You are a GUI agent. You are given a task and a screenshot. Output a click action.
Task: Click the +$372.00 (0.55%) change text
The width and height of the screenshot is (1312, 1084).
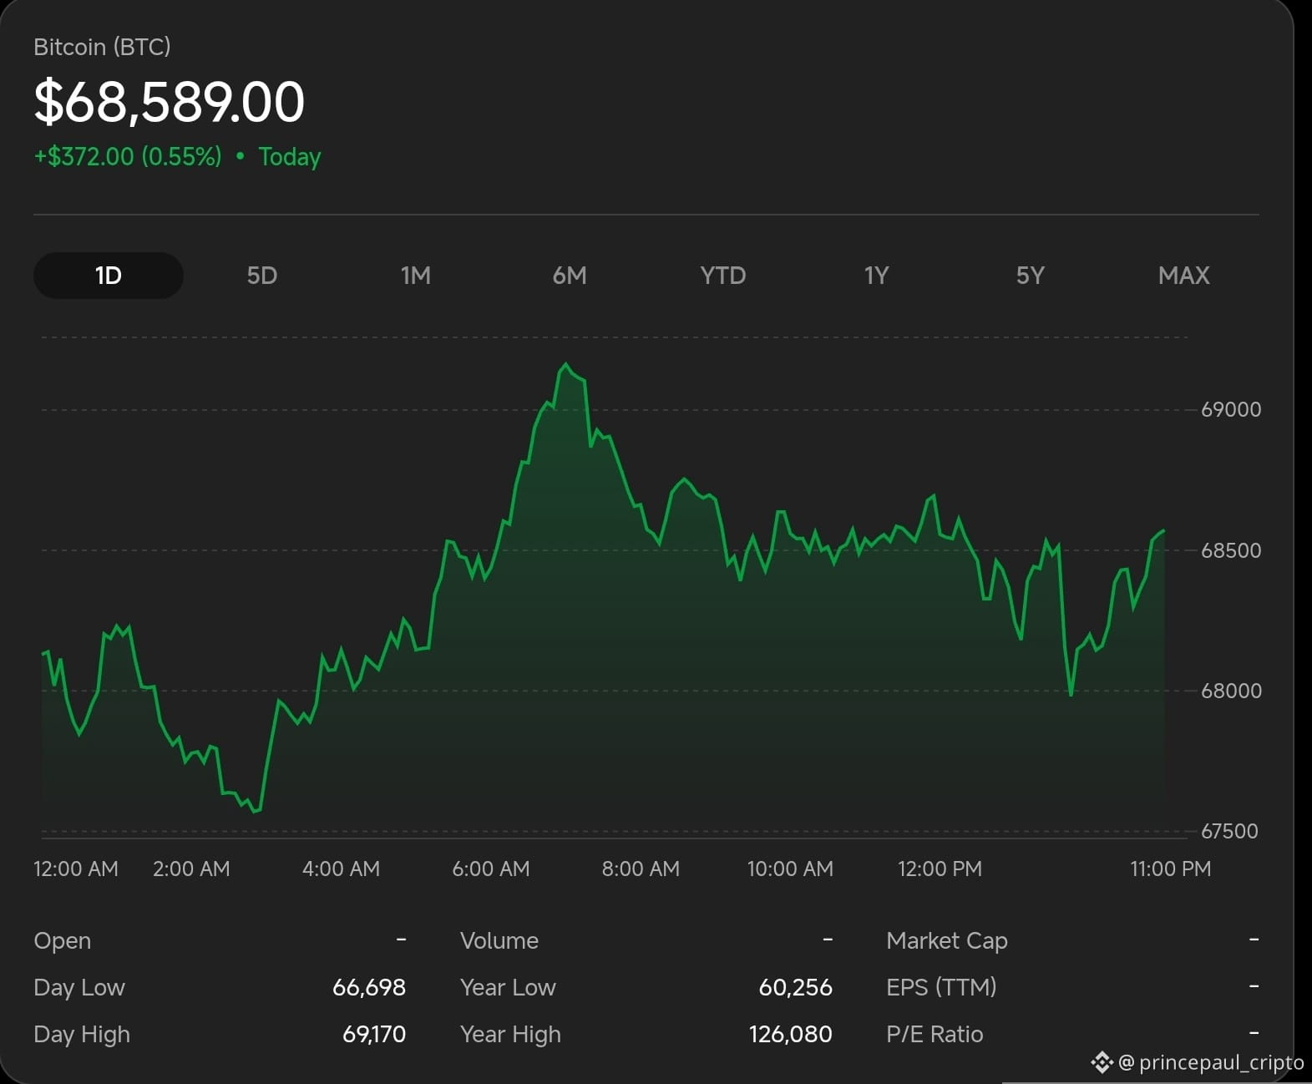tap(128, 156)
